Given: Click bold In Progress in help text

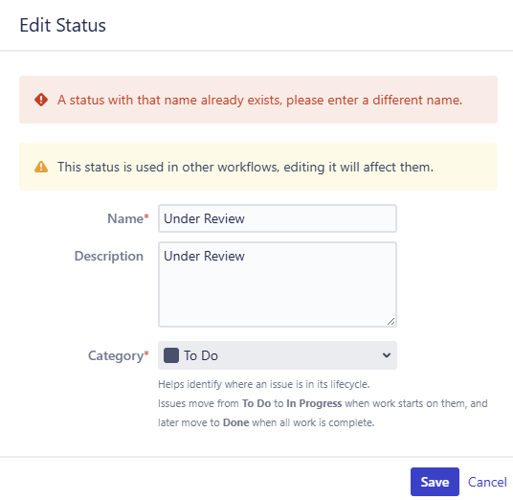Looking at the screenshot, I should click(314, 403).
